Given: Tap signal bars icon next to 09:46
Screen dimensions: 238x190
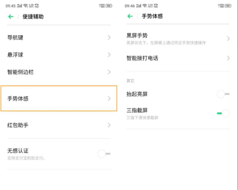Looking at the screenshot, I should (138, 6).
